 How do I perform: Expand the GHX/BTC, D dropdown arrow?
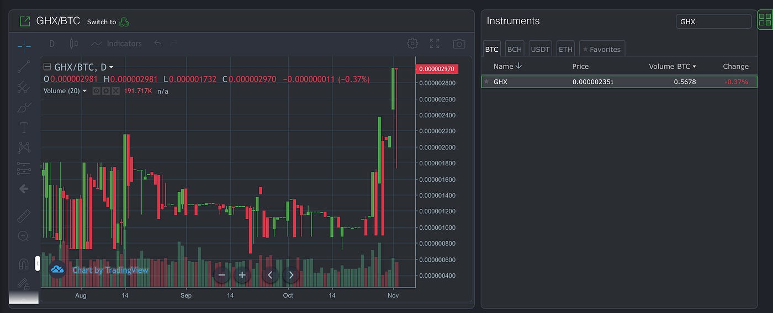pos(111,67)
